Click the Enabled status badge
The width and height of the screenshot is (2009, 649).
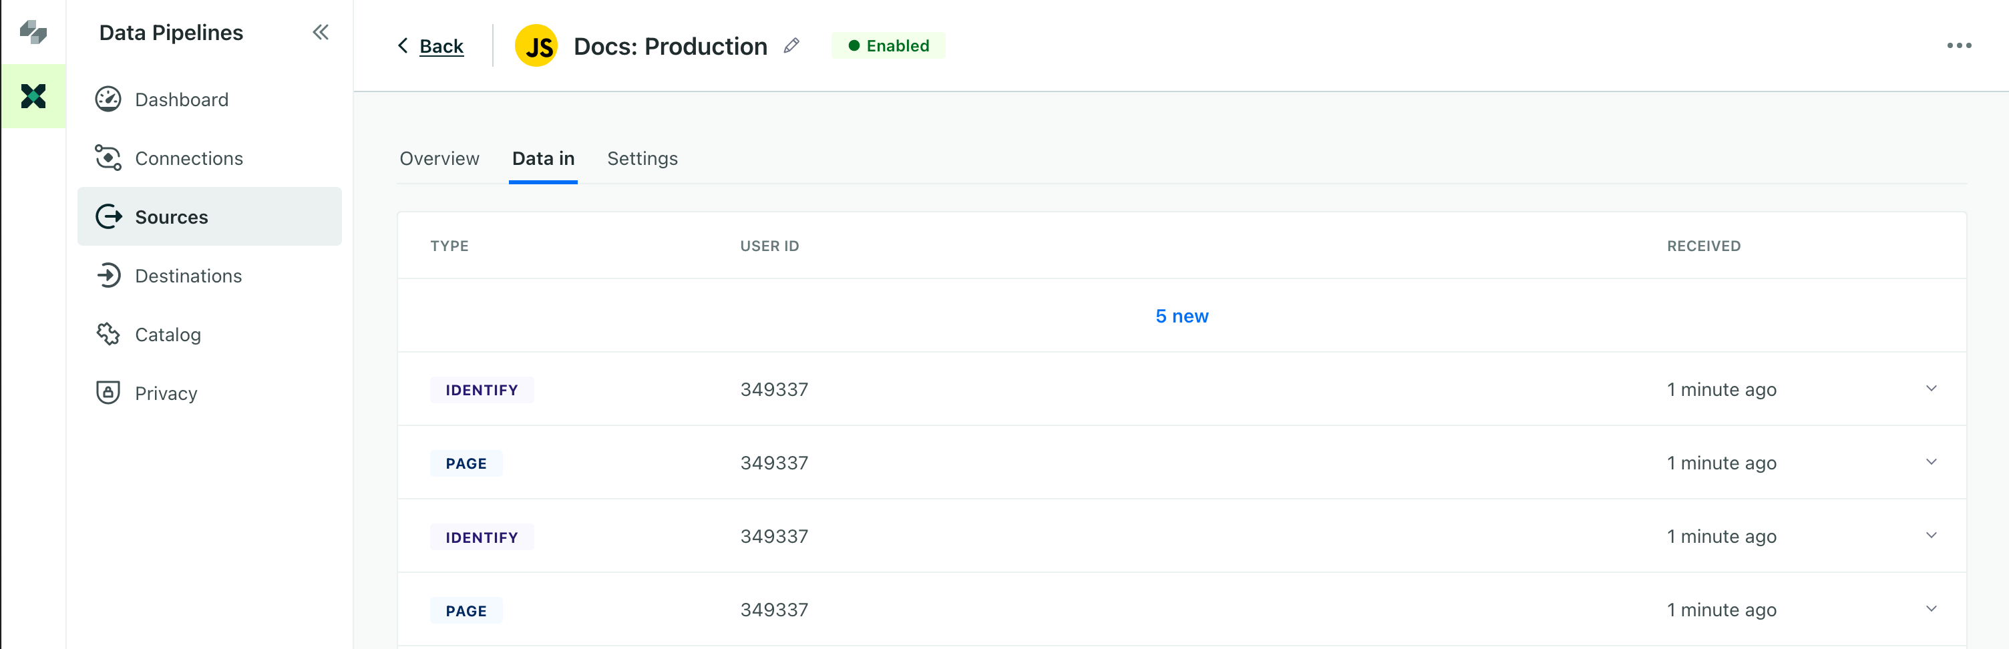coord(888,46)
